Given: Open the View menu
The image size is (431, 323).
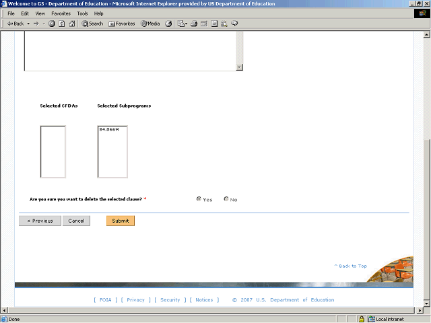Looking at the screenshot, I should [x=40, y=13].
